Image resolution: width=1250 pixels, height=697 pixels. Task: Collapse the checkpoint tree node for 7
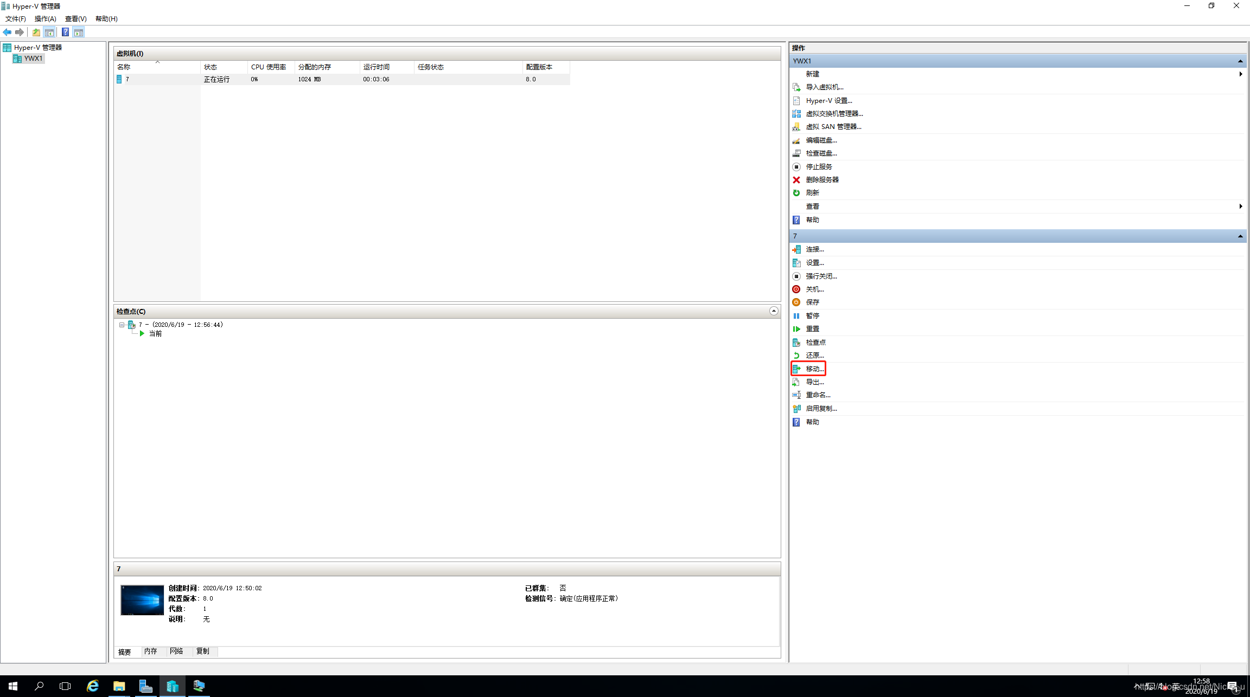tap(122, 325)
